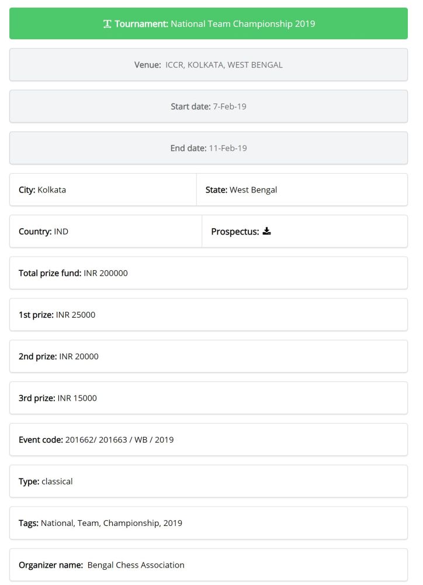Click the 3rd prize INR 15000 row
The image size is (423, 585).
(x=208, y=398)
